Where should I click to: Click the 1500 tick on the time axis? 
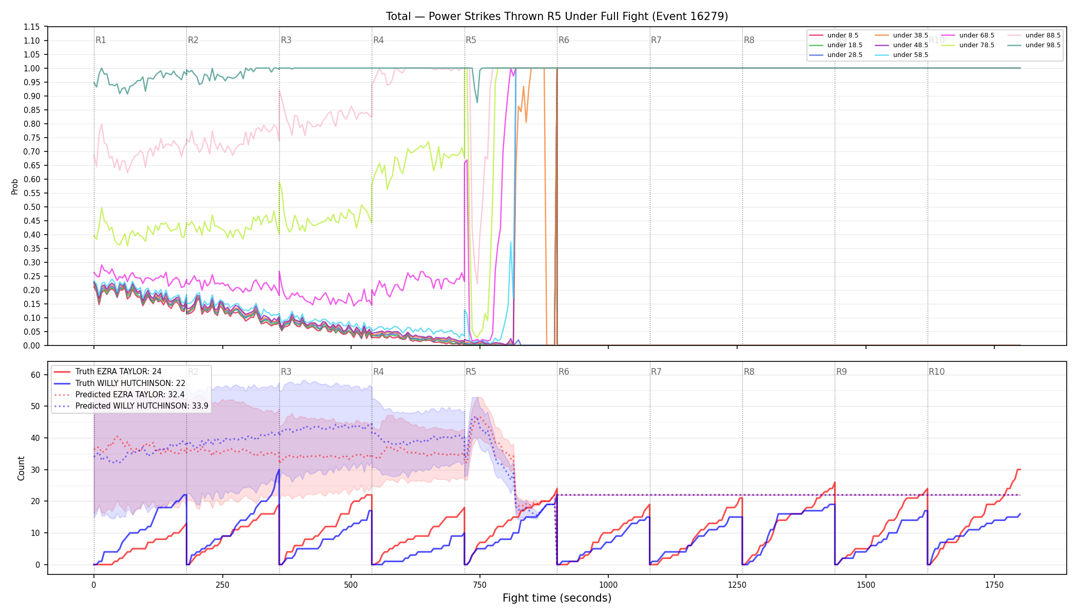click(866, 585)
